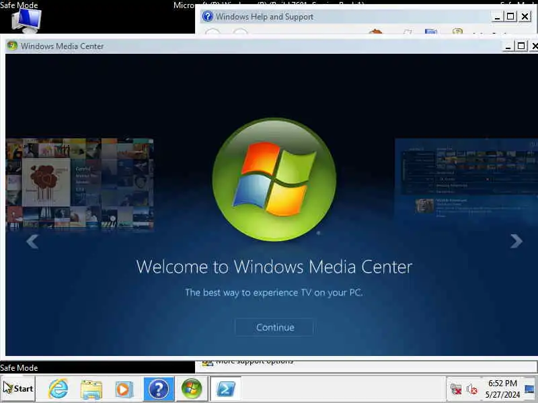This screenshot has width=538, height=403.
Task: Switch to Windows Media Center taskbar button
Action: pyautogui.click(x=192, y=389)
